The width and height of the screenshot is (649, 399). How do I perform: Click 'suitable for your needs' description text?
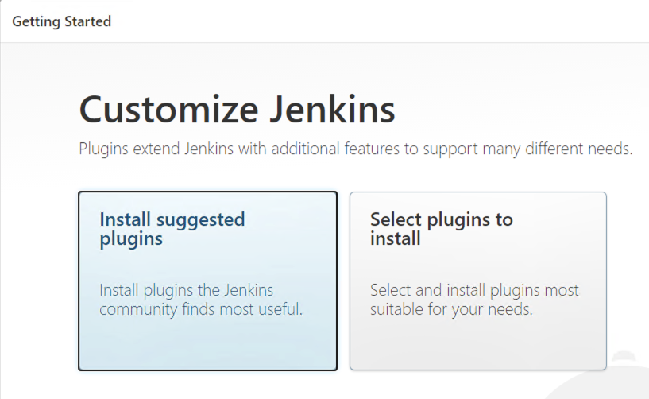451,309
